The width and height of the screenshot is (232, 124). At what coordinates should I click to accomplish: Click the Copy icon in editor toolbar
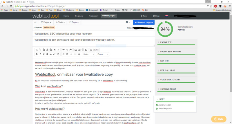[40, 50]
